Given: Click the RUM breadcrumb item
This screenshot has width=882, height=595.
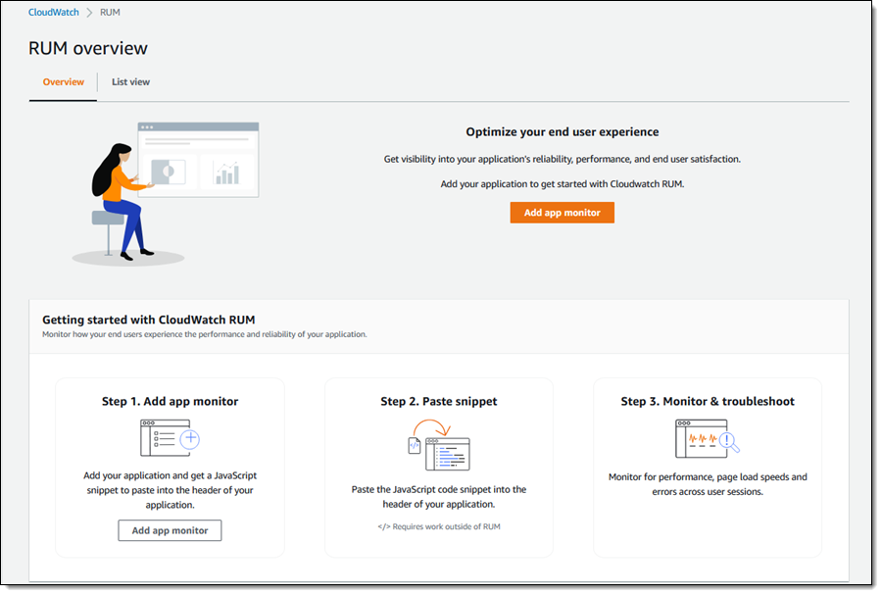Looking at the screenshot, I should (x=110, y=12).
